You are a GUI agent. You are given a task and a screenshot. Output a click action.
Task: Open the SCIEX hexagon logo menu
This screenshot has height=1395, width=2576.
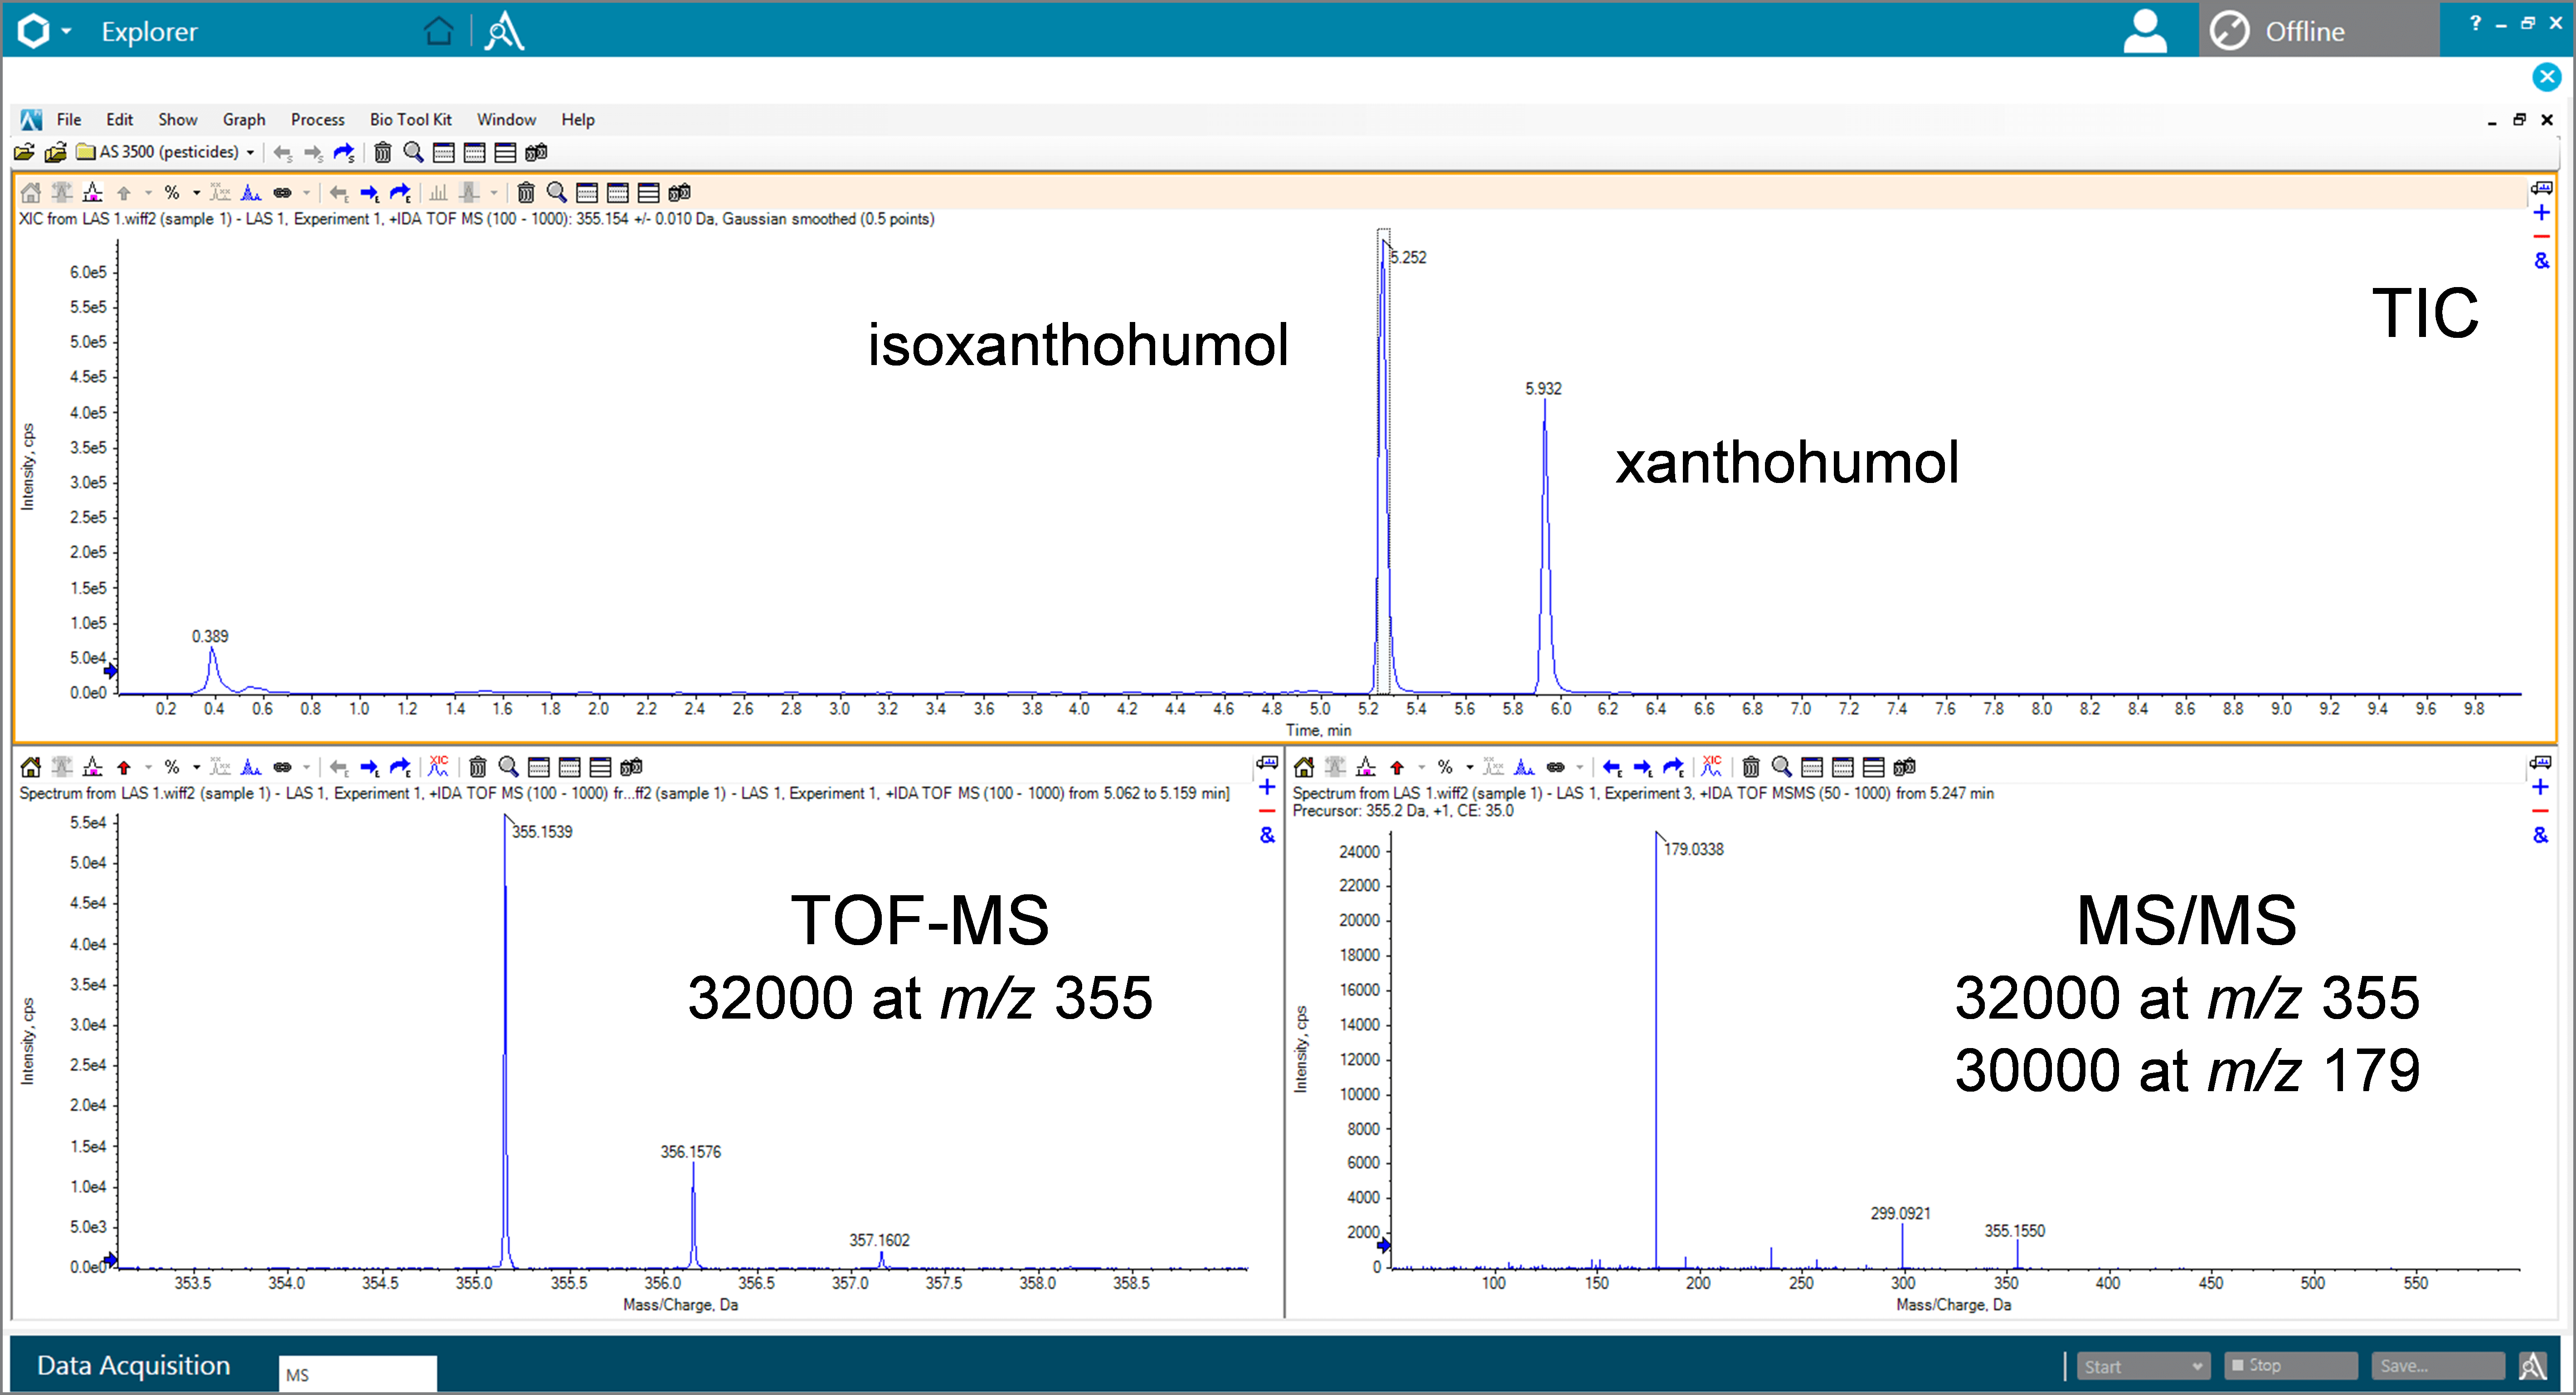coord(34,31)
